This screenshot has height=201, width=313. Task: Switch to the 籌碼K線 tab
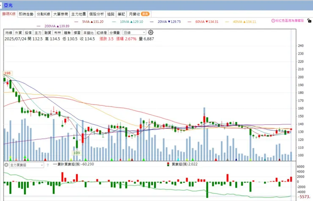(x=9, y=14)
